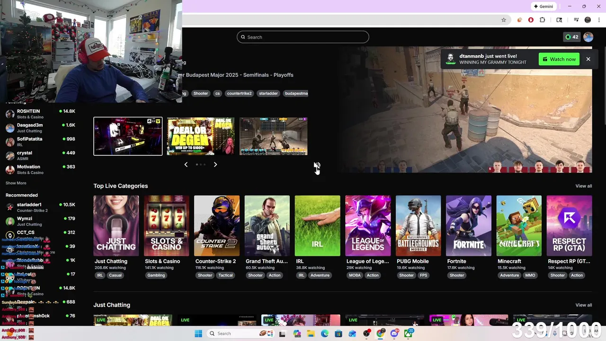Open the media controls playlist icon
This screenshot has width=606, height=341.
pos(576,20)
